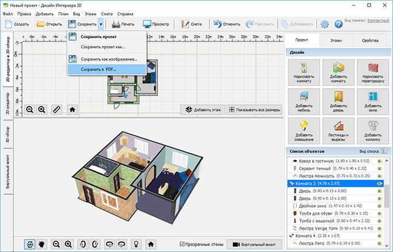Image resolution: width=393 pixels, height=252 pixels.
Task: Toggle visibility of Тумба для обуви
Action: [380, 213]
